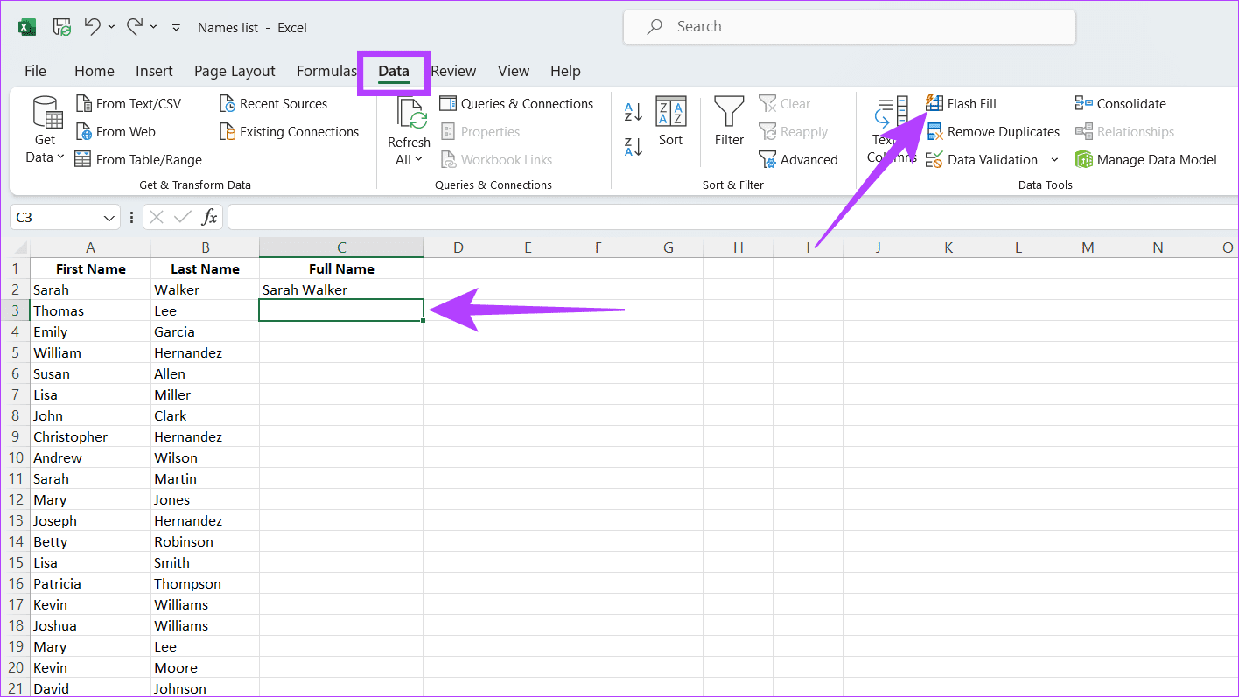
Task: Open the Page Layout tab
Action: (x=234, y=72)
